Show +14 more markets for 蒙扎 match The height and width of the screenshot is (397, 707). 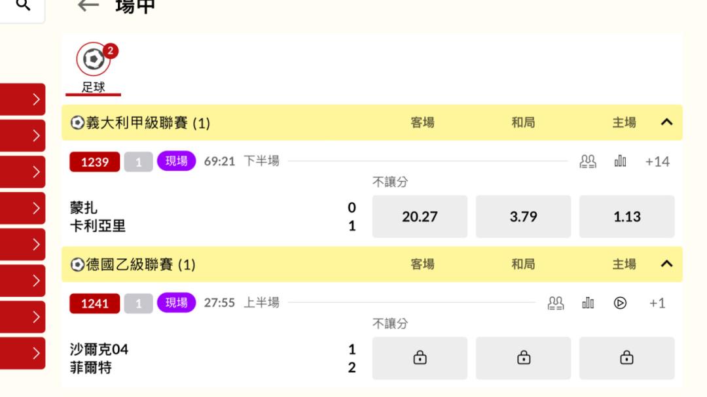[x=657, y=162]
